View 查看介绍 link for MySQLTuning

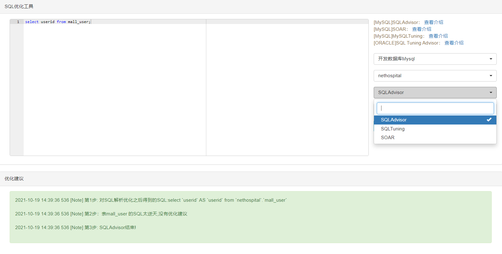438,36
